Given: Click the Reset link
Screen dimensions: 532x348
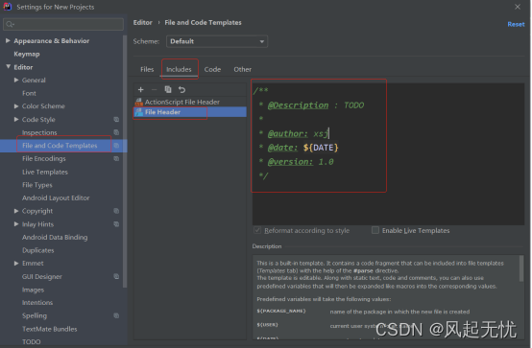Looking at the screenshot, I should [x=516, y=24].
